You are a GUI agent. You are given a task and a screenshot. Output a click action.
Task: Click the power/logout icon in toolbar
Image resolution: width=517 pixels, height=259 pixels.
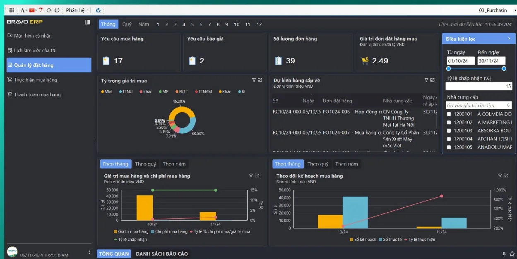(x=57, y=10)
